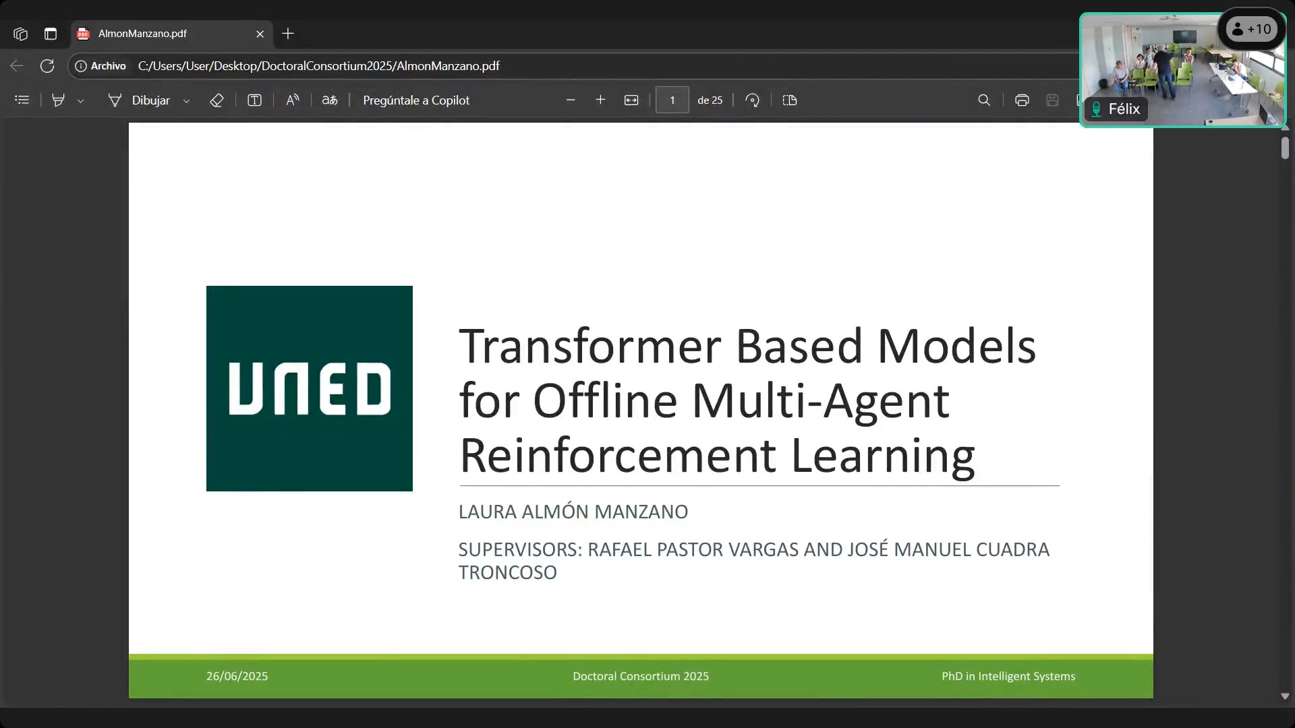Click the date '26/06/2025' in footer
Screen dimensions: 1295x728
237,676
